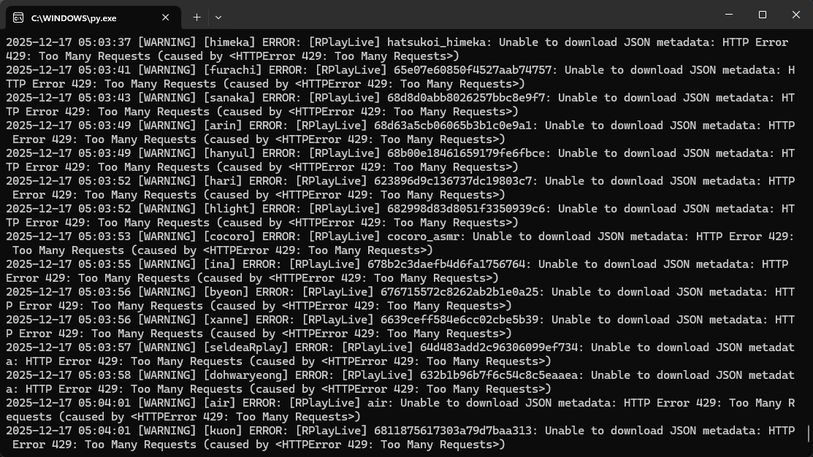
Task: Click the [hanyul] log tag
Action: [229, 153]
